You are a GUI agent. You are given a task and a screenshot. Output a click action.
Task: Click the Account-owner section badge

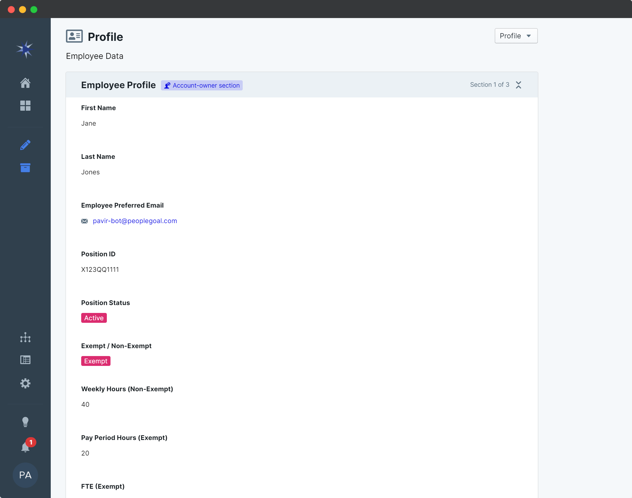click(202, 85)
